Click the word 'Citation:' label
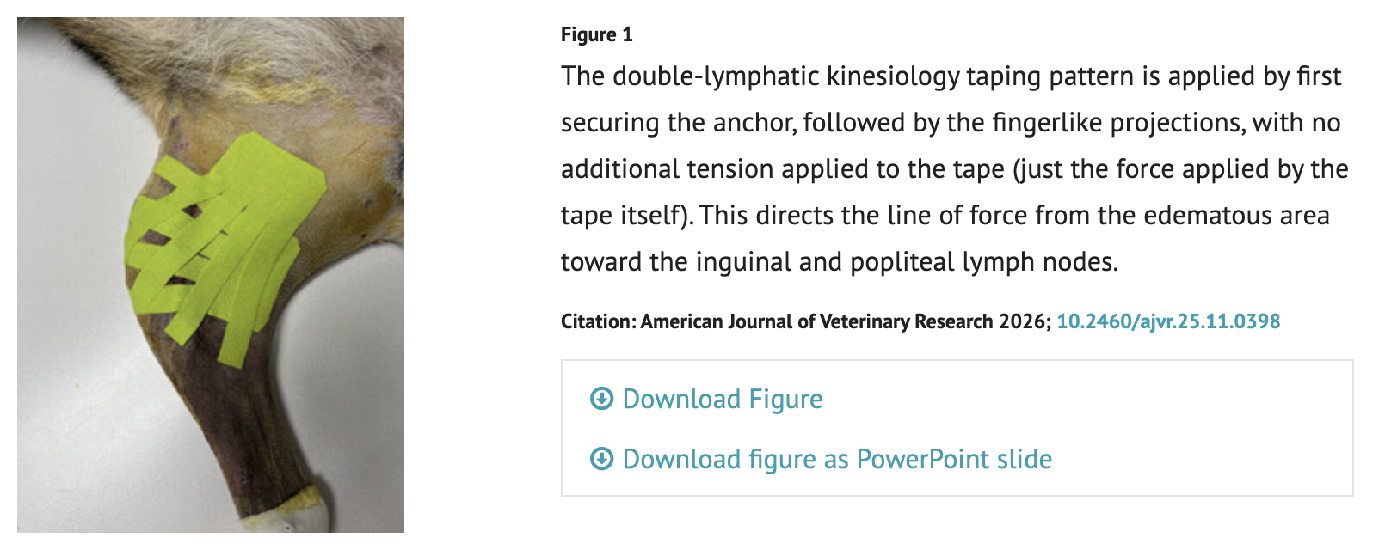Image resolution: width=1385 pixels, height=550 pixels. click(599, 321)
